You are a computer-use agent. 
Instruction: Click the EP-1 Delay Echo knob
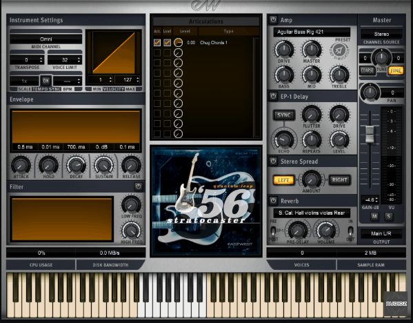pyautogui.click(x=284, y=139)
